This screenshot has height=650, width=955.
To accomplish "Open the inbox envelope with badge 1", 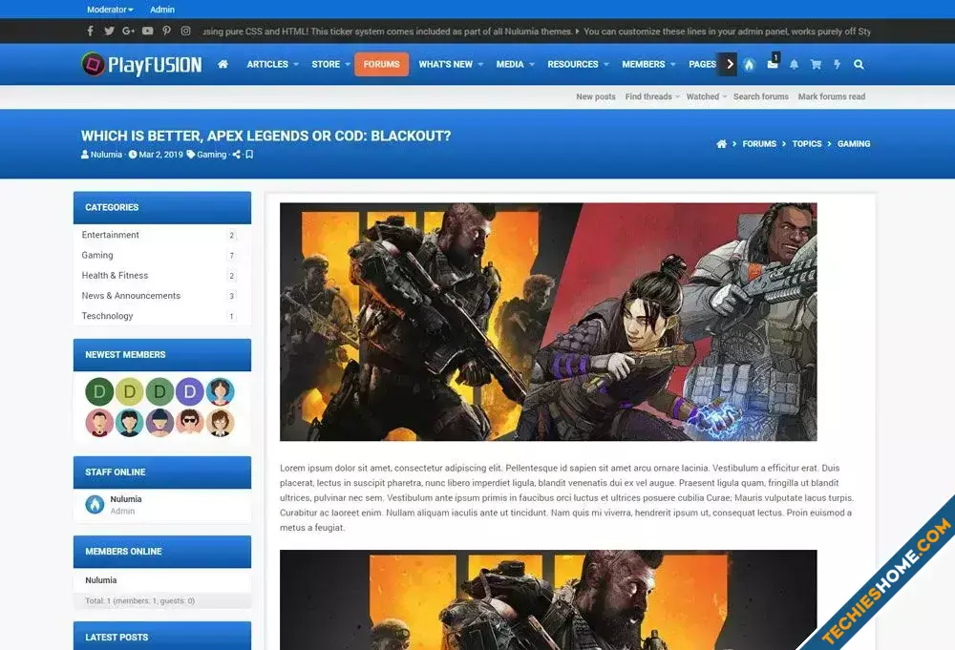I will click(x=773, y=63).
